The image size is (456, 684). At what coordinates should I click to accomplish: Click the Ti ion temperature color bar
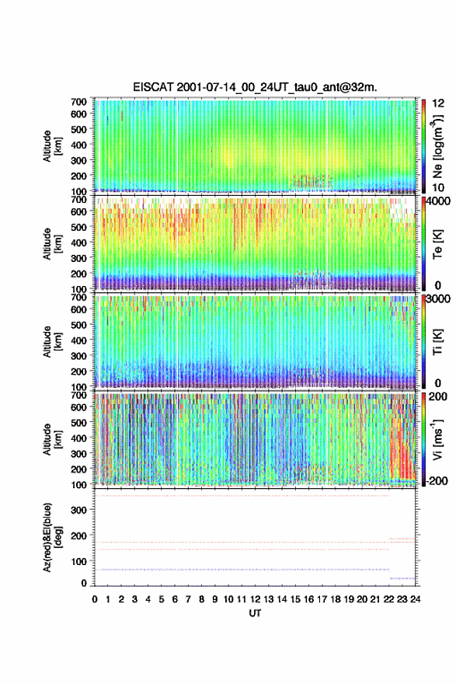[423, 341]
